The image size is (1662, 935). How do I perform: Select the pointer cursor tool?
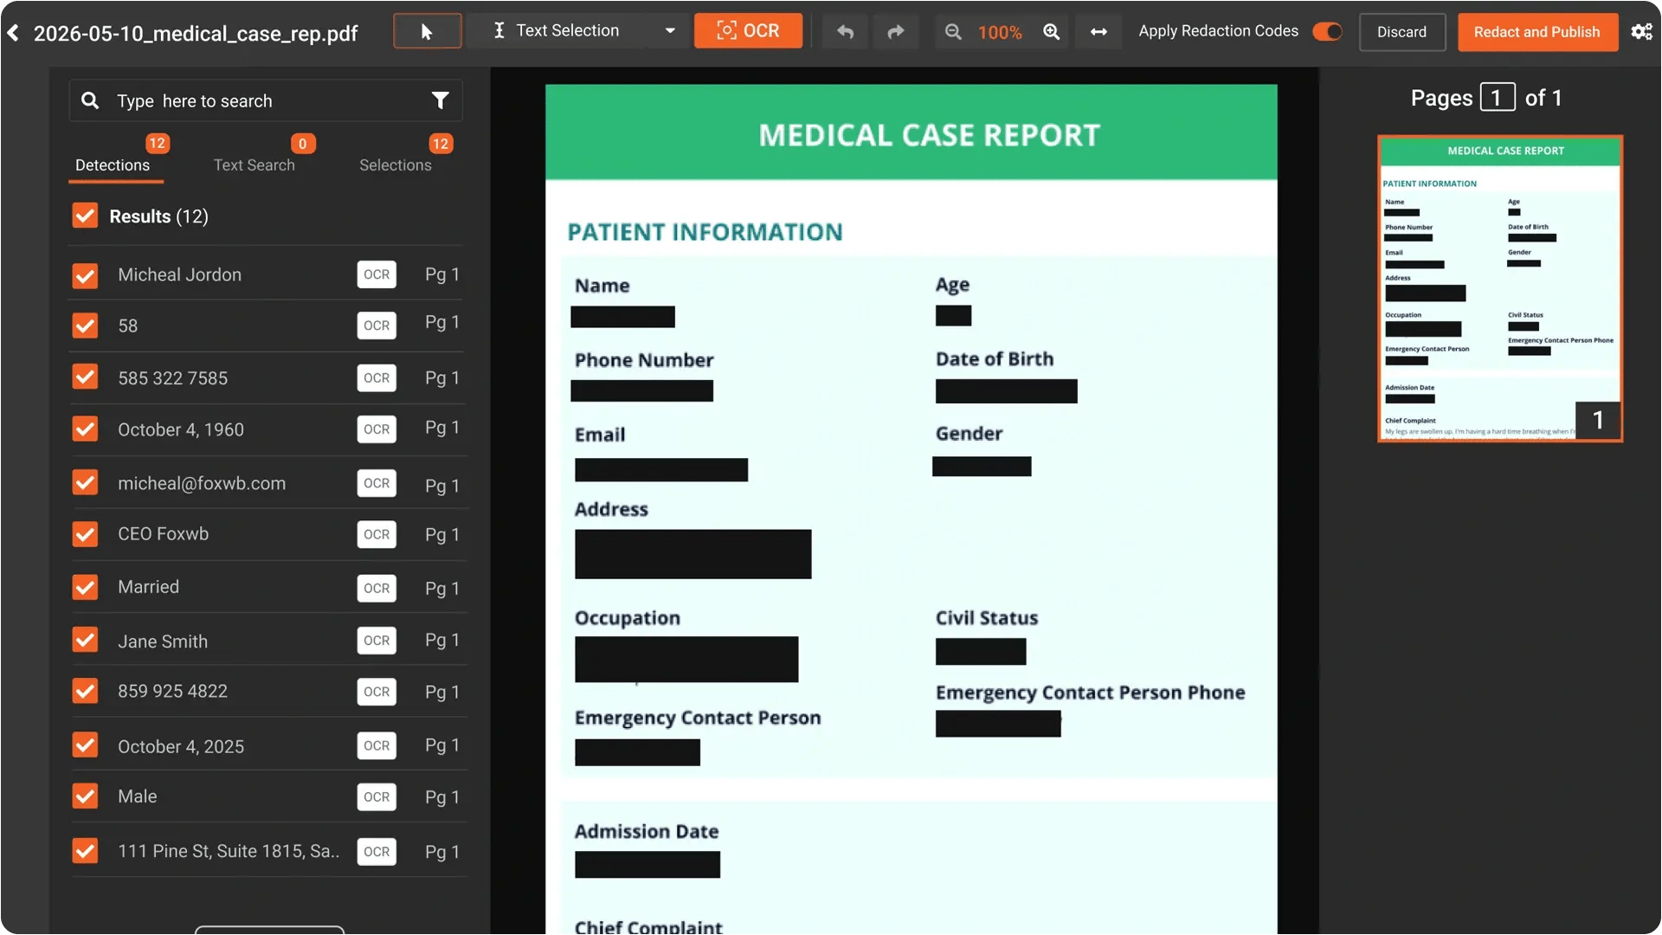coord(428,32)
